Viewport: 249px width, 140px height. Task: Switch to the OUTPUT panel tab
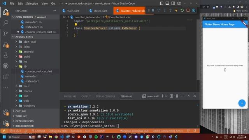pyautogui.click(x=86, y=96)
